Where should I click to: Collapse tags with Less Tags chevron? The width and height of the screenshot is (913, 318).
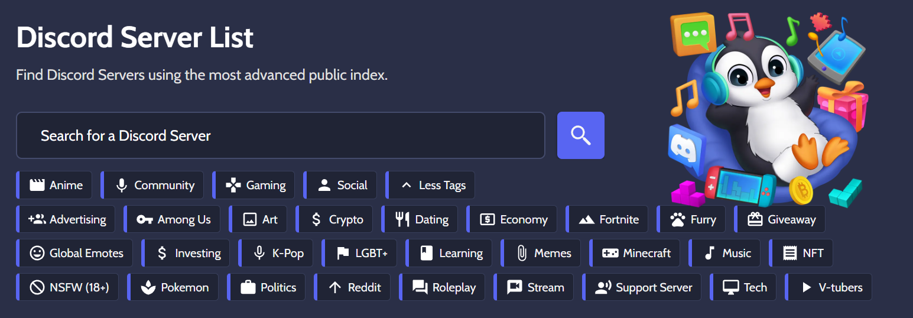[430, 185]
